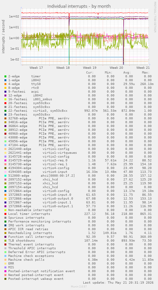Click the cyan ahci legend color square

[x=5, y=176]
